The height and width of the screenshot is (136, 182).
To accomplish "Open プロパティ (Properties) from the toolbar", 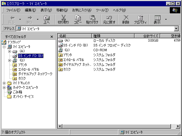I will (x=140, y=20).
